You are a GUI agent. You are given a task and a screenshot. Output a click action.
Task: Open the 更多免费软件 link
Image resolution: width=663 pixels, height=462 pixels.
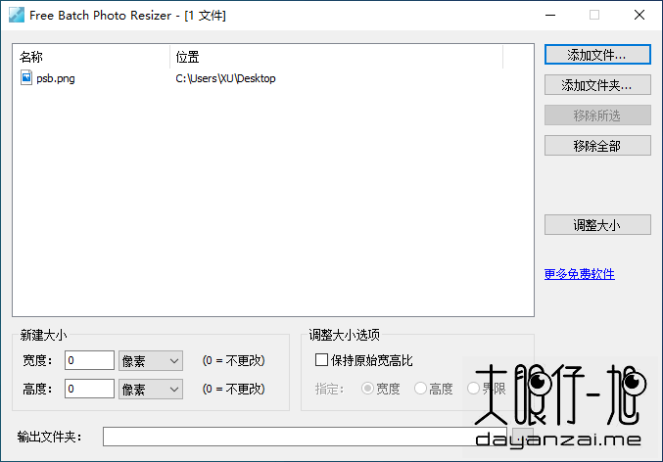580,274
